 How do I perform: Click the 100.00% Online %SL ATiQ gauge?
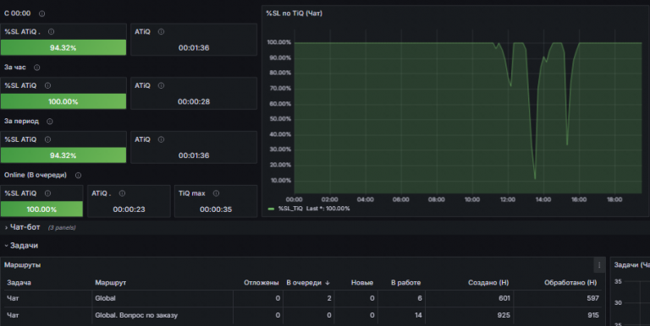point(41,209)
